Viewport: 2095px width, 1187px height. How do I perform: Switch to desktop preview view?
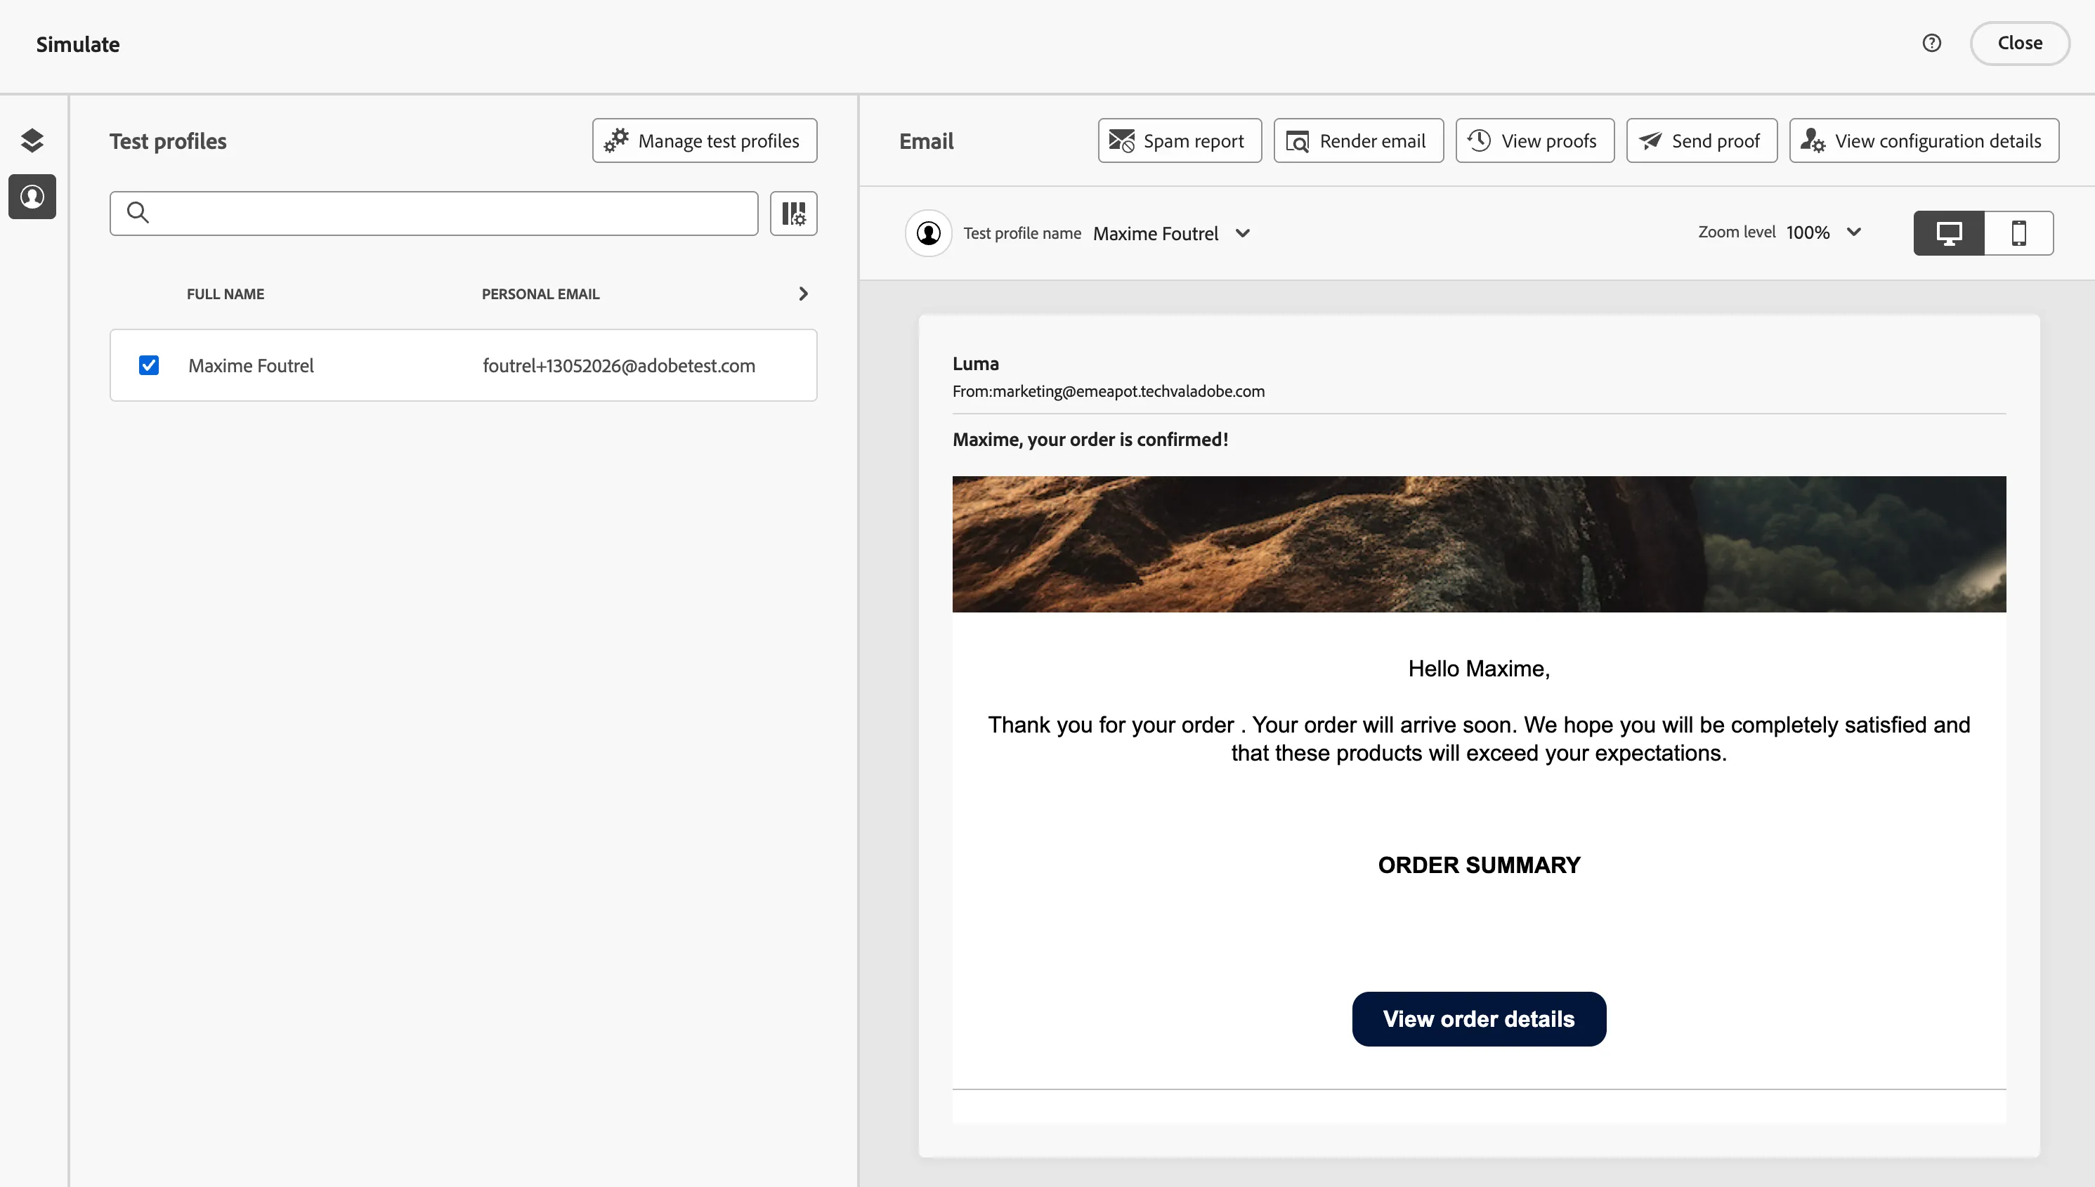pyautogui.click(x=1948, y=233)
